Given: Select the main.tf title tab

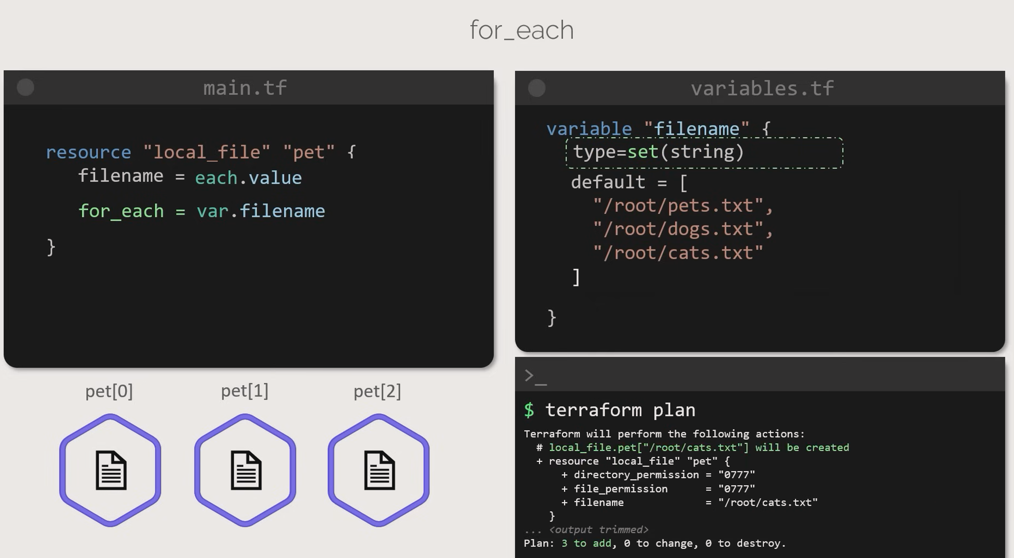Looking at the screenshot, I should click(245, 88).
